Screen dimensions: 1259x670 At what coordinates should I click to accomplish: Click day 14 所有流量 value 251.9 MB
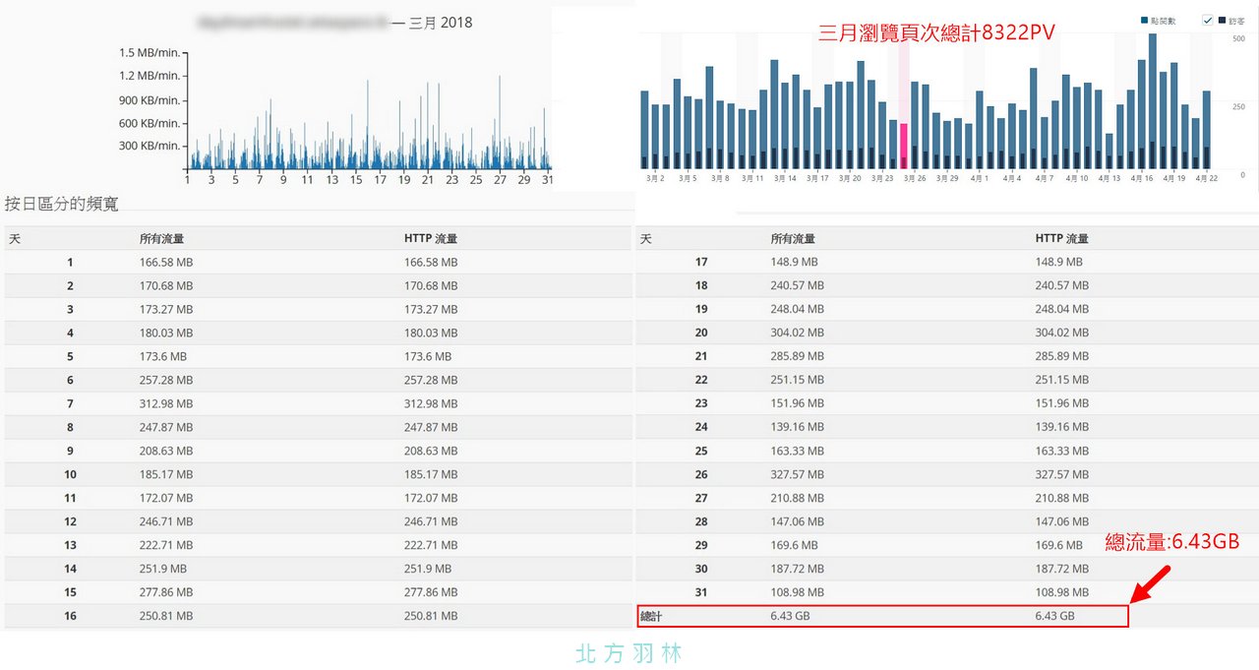163,569
